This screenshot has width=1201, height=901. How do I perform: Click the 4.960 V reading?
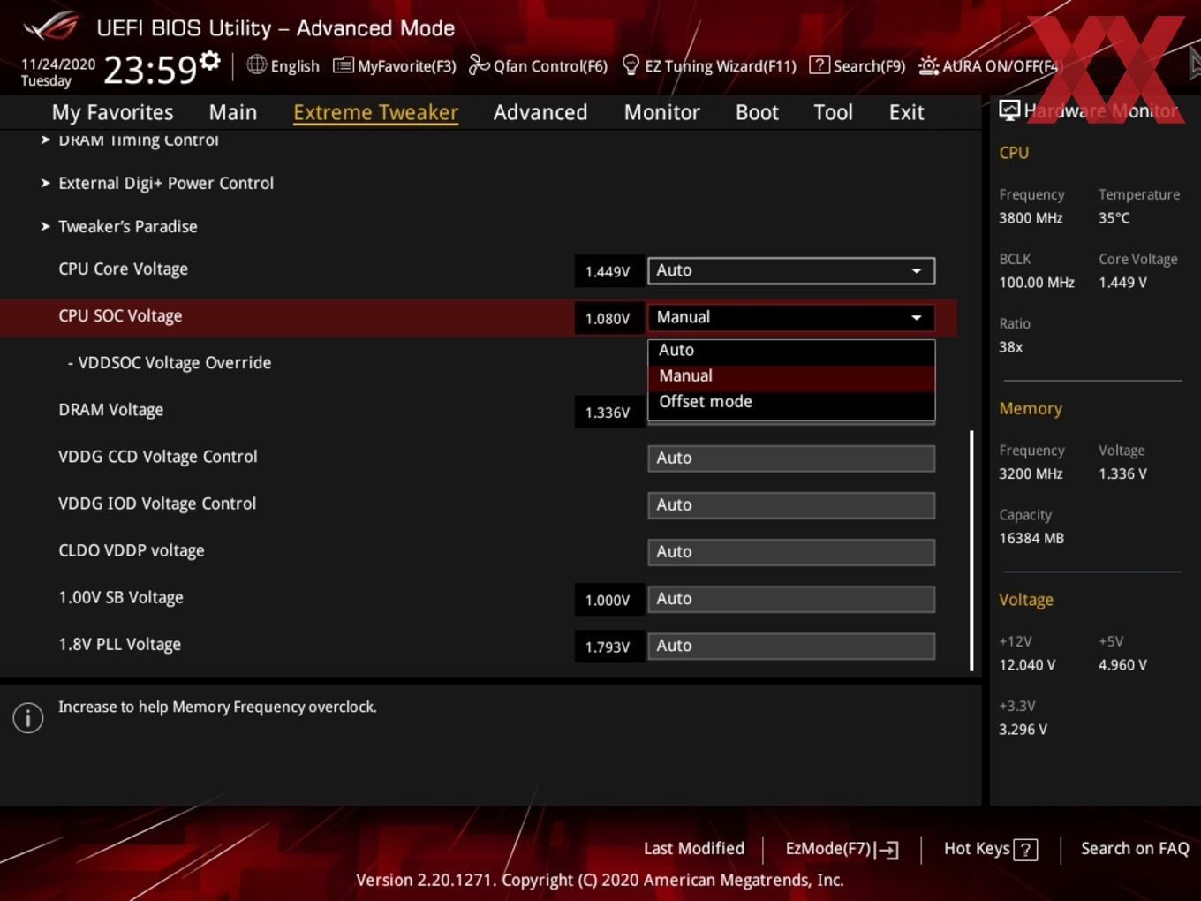1122,664
